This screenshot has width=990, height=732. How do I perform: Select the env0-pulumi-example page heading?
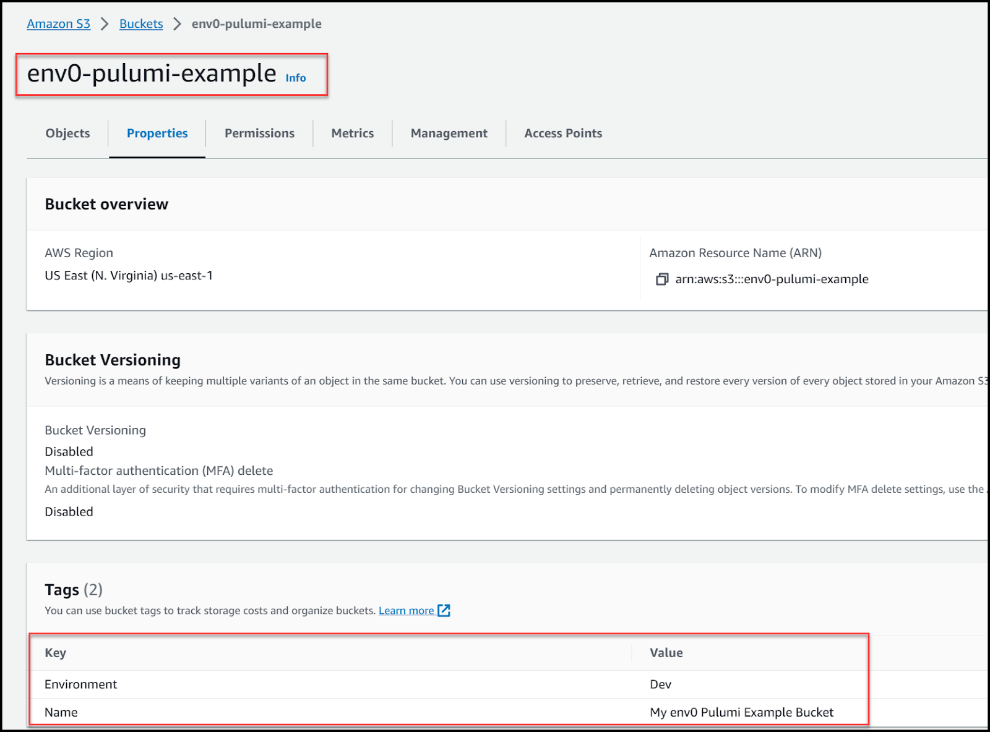[x=152, y=73]
